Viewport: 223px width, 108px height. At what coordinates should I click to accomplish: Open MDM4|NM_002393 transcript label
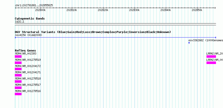(x=26, y=53)
